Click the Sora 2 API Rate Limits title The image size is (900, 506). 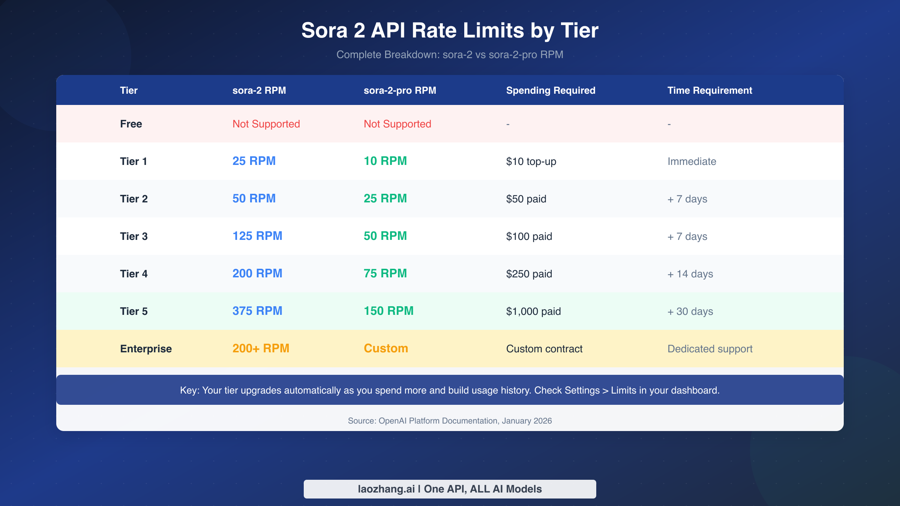pyautogui.click(x=450, y=31)
